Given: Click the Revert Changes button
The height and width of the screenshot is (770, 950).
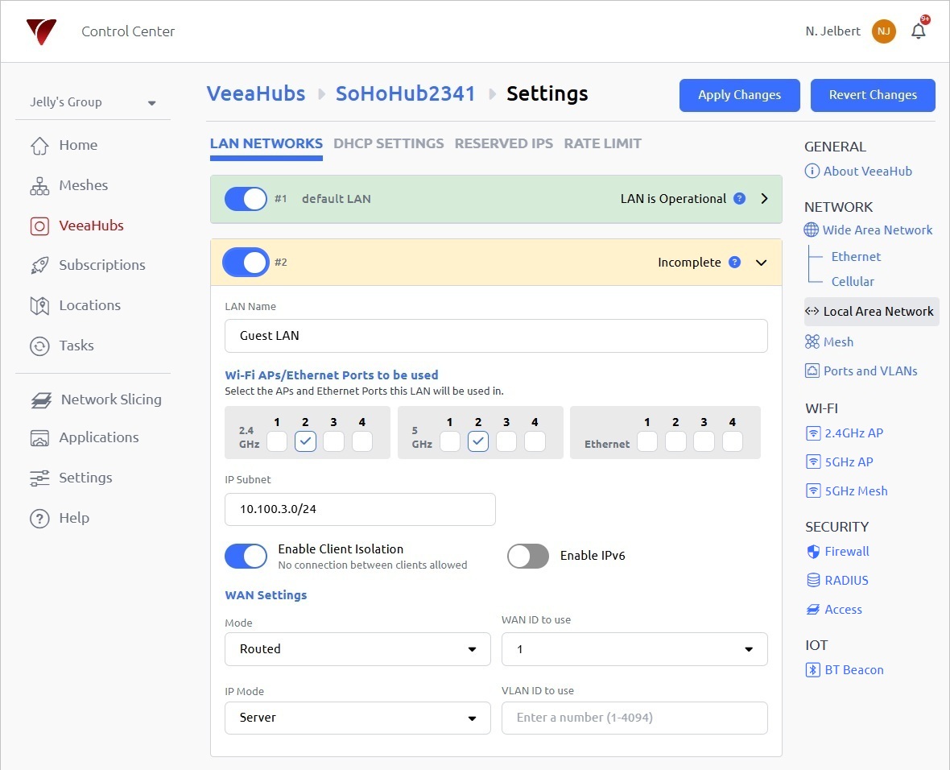Looking at the screenshot, I should click(873, 95).
